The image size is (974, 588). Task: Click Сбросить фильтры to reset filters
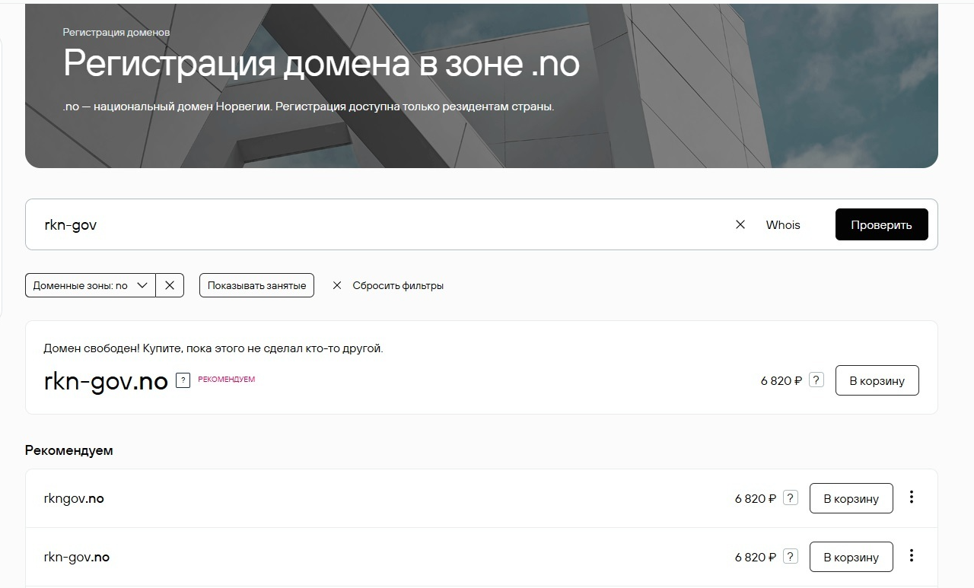388,285
